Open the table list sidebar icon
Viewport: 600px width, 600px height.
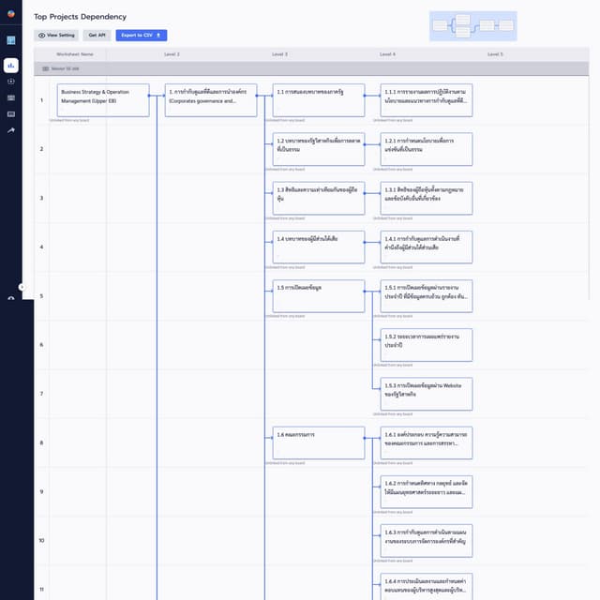(x=11, y=97)
